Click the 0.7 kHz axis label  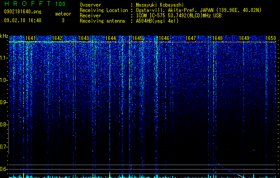[x=4, y=147]
